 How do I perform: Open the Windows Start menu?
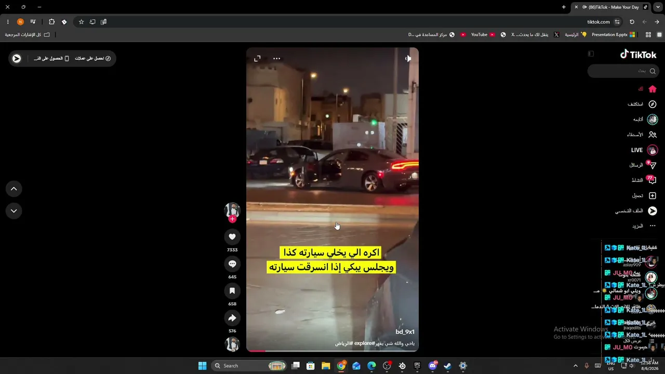tap(203, 366)
